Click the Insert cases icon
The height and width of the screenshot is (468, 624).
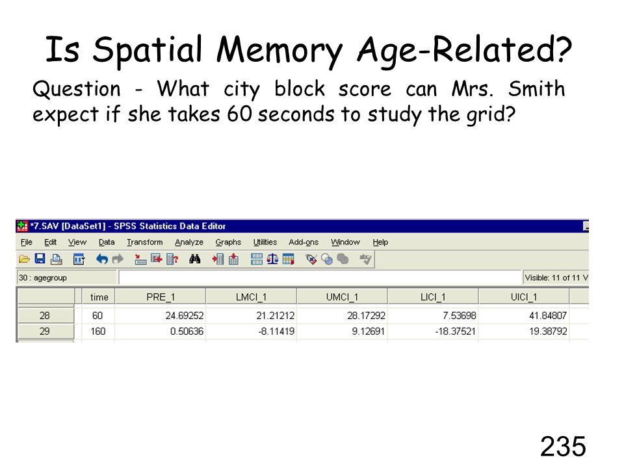tap(218, 259)
